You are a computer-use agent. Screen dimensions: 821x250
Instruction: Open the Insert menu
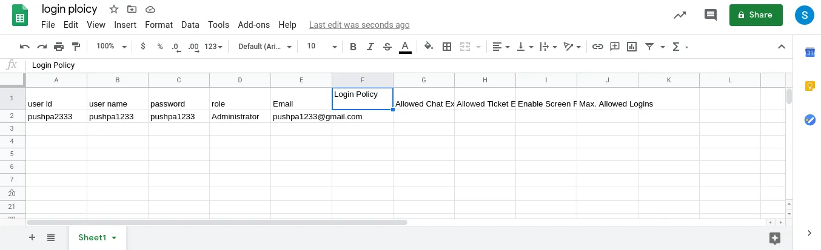click(x=126, y=25)
